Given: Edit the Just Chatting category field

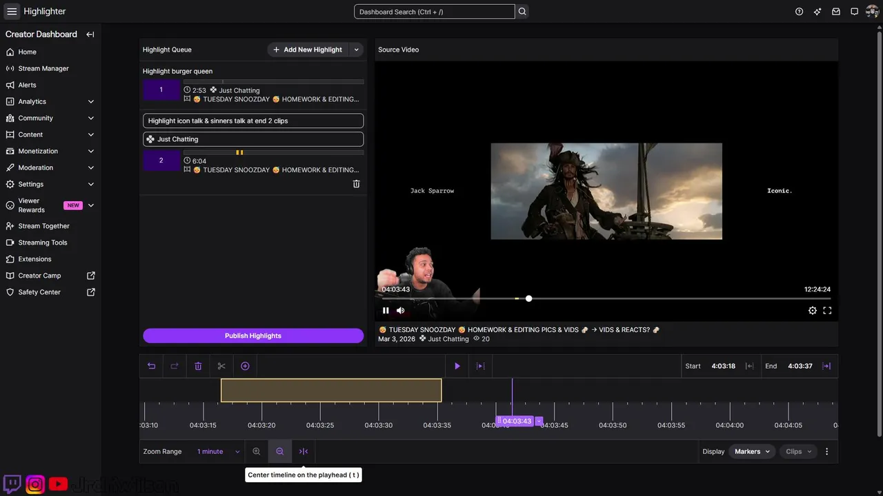Looking at the screenshot, I should (253, 139).
